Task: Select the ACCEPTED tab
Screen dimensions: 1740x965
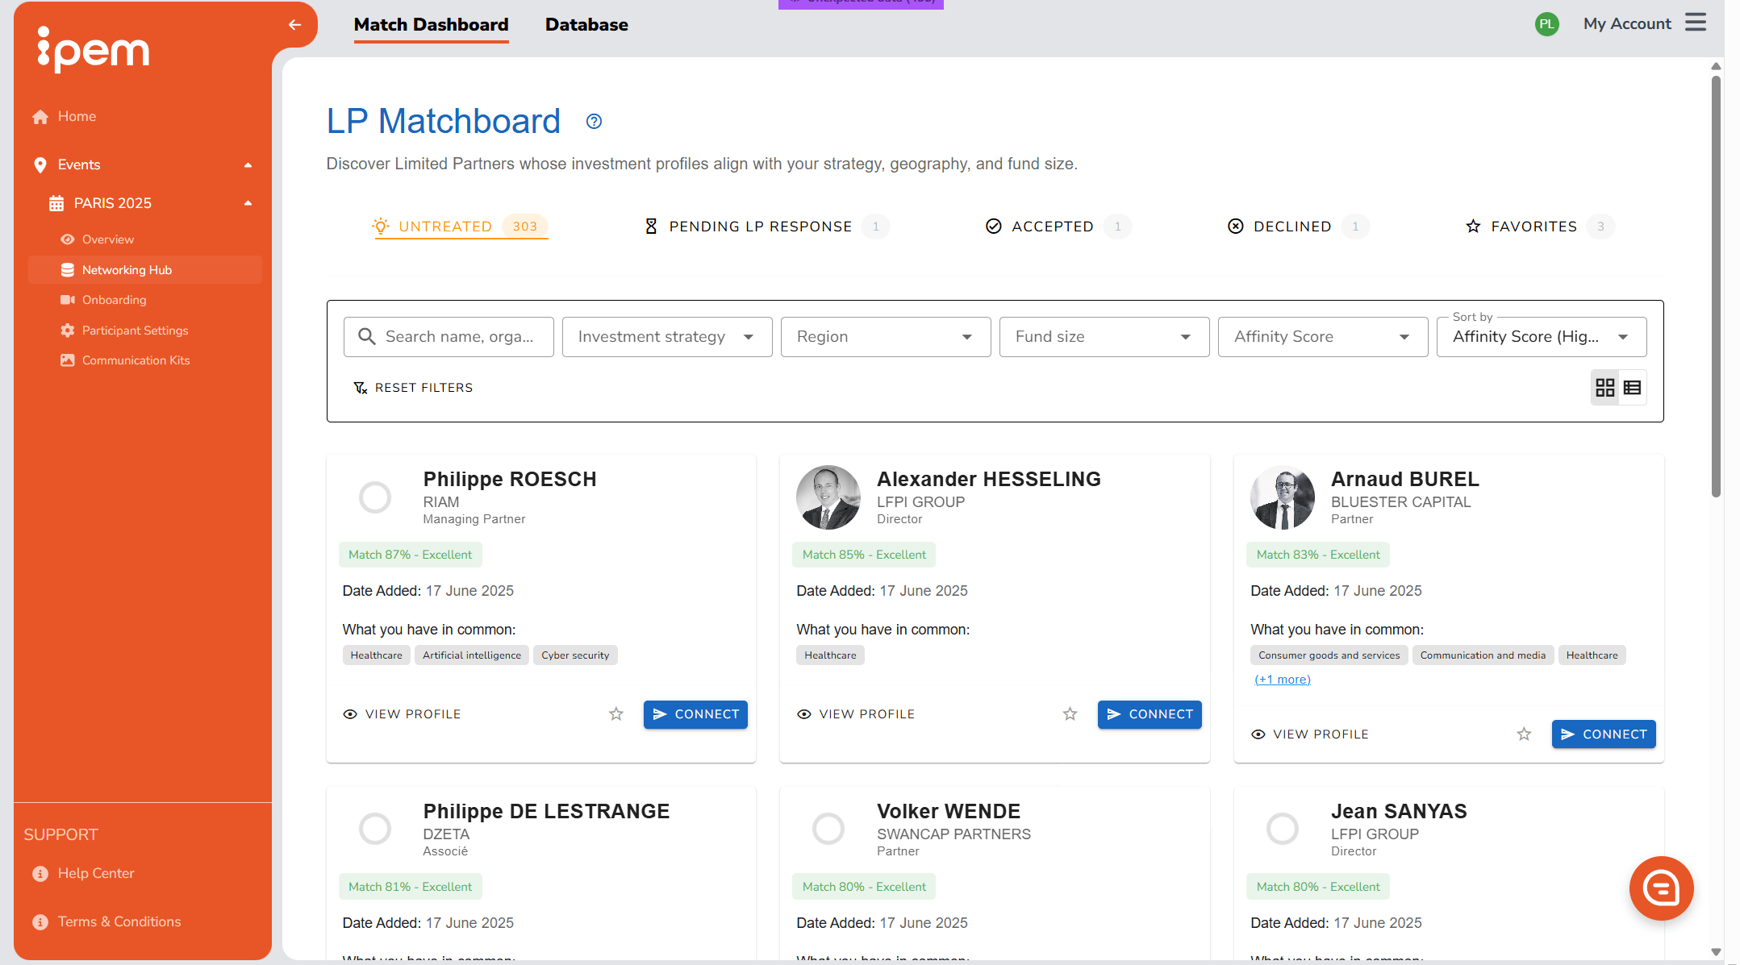Action: tap(1058, 227)
